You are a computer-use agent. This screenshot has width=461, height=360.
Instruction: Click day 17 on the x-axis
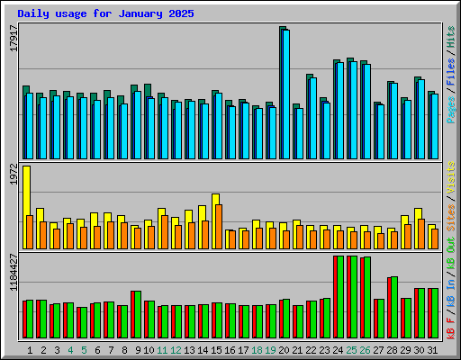(x=243, y=350)
